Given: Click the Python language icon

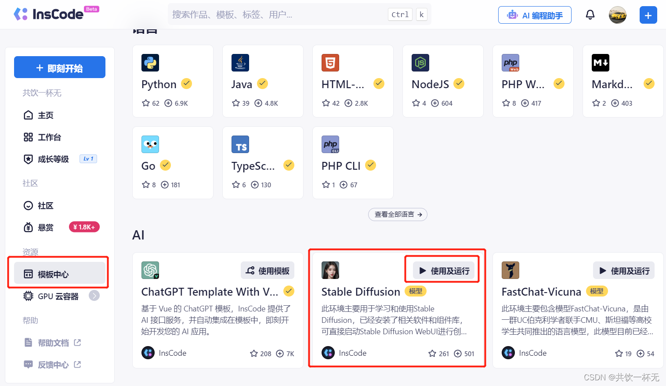Looking at the screenshot, I should (x=150, y=63).
